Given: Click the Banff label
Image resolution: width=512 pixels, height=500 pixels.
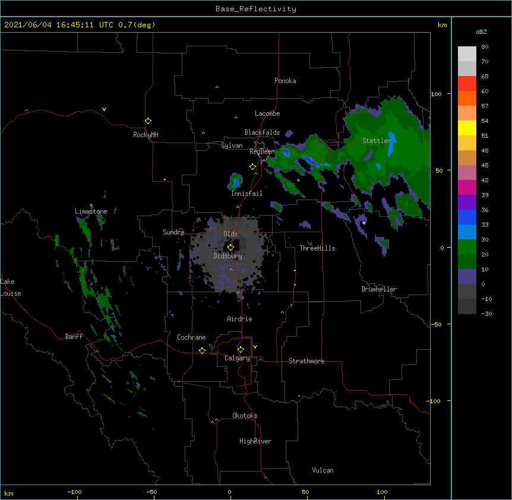Looking at the screenshot, I should tap(74, 337).
